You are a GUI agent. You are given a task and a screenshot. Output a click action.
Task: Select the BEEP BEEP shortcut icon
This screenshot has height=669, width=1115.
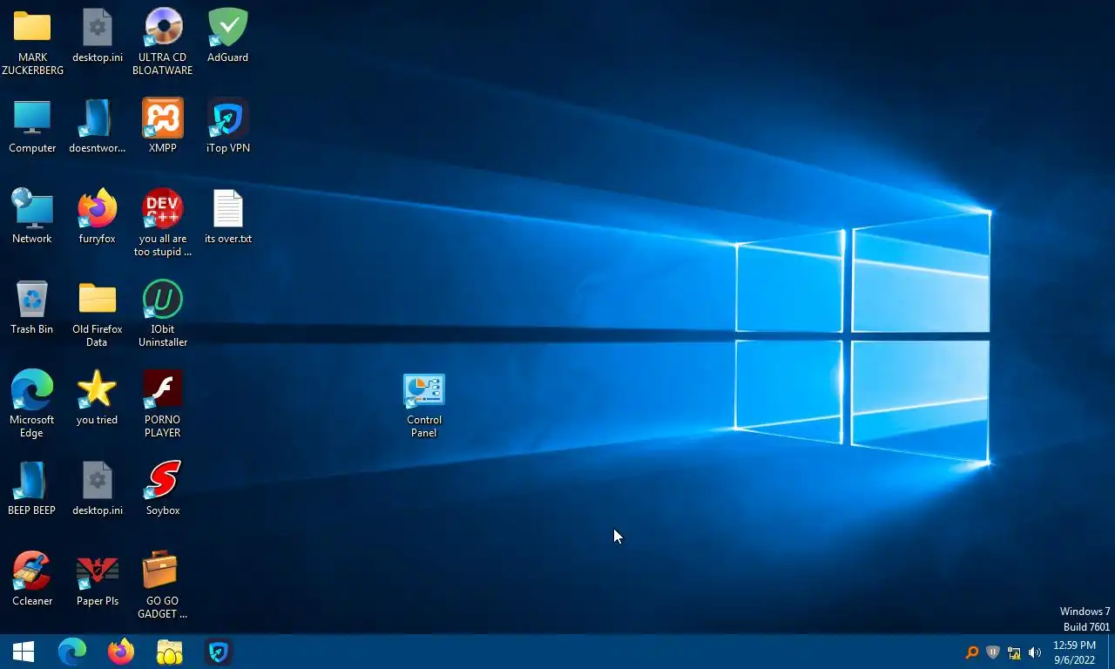pos(32,481)
